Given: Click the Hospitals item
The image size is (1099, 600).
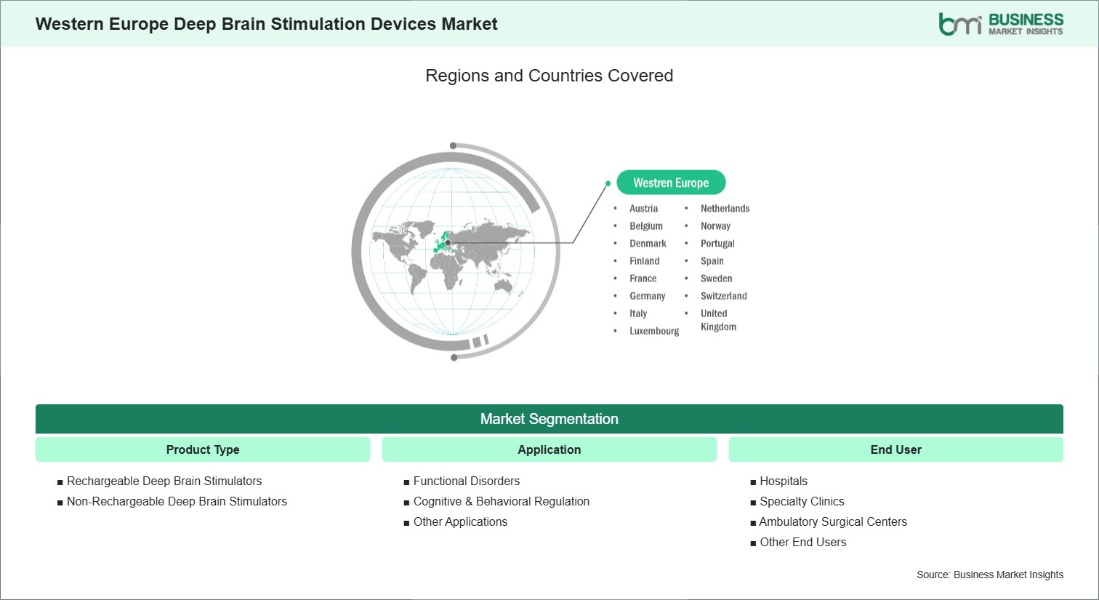Looking at the screenshot, I should [x=784, y=481].
